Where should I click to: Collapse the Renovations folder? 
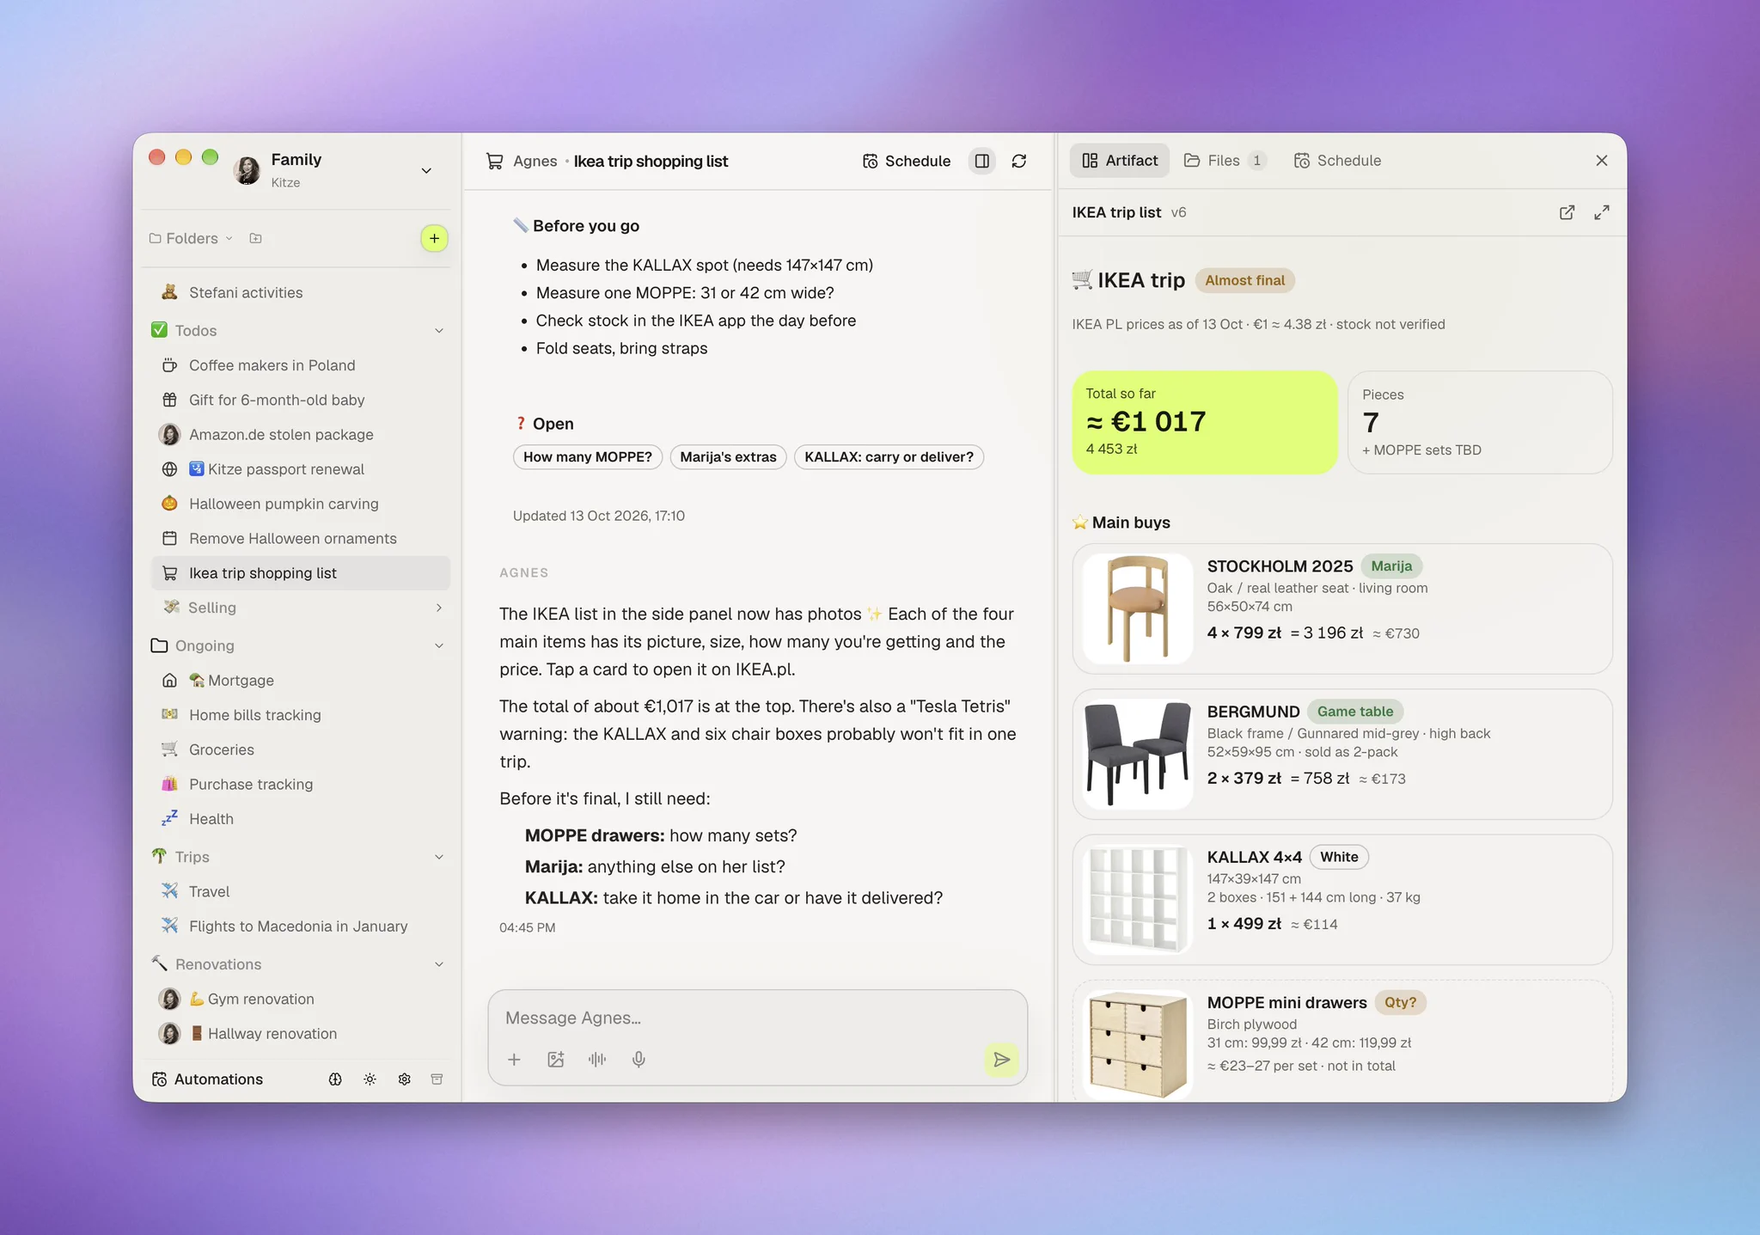[439, 964]
